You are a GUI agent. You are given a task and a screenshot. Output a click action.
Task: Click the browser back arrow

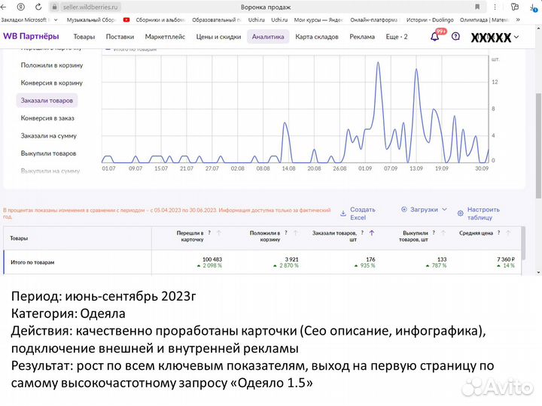pyautogui.click(x=4, y=7)
